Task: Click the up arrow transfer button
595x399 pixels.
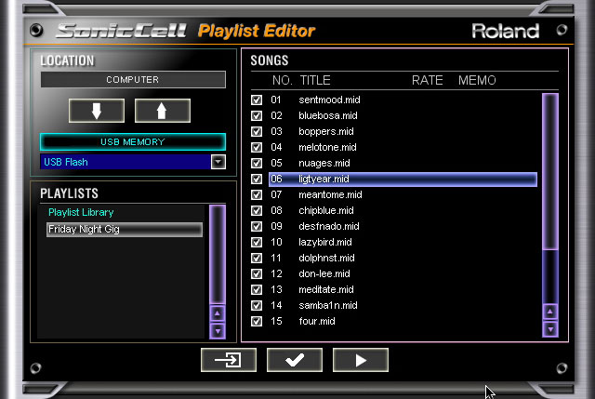Action: pyautogui.click(x=163, y=111)
